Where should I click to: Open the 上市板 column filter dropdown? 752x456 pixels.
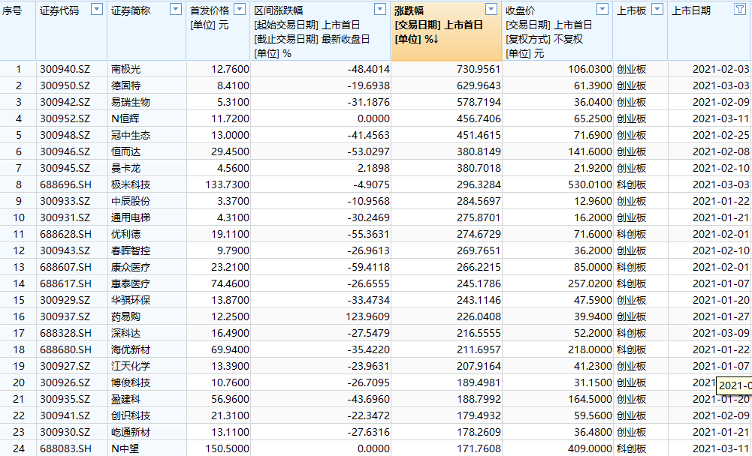tap(658, 9)
